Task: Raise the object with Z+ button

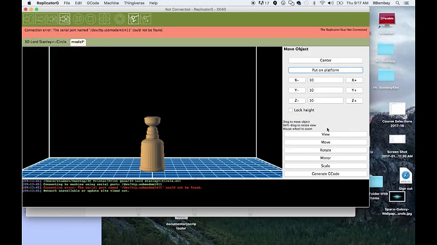Action: pyautogui.click(x=354, y=101)
